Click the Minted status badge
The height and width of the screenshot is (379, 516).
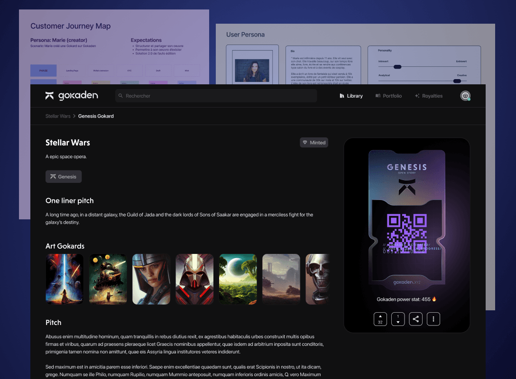coord(314,142)
